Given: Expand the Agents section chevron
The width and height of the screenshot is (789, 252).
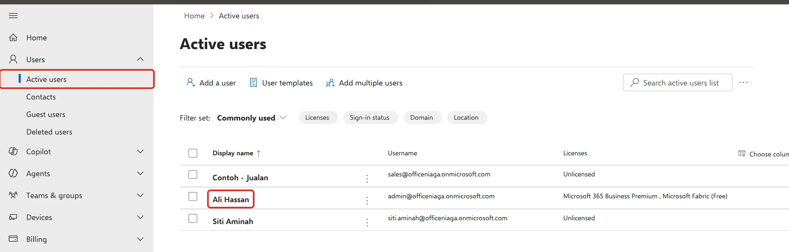Looking at the screenshot, I should pyautogui.click(x=140, y=173).
